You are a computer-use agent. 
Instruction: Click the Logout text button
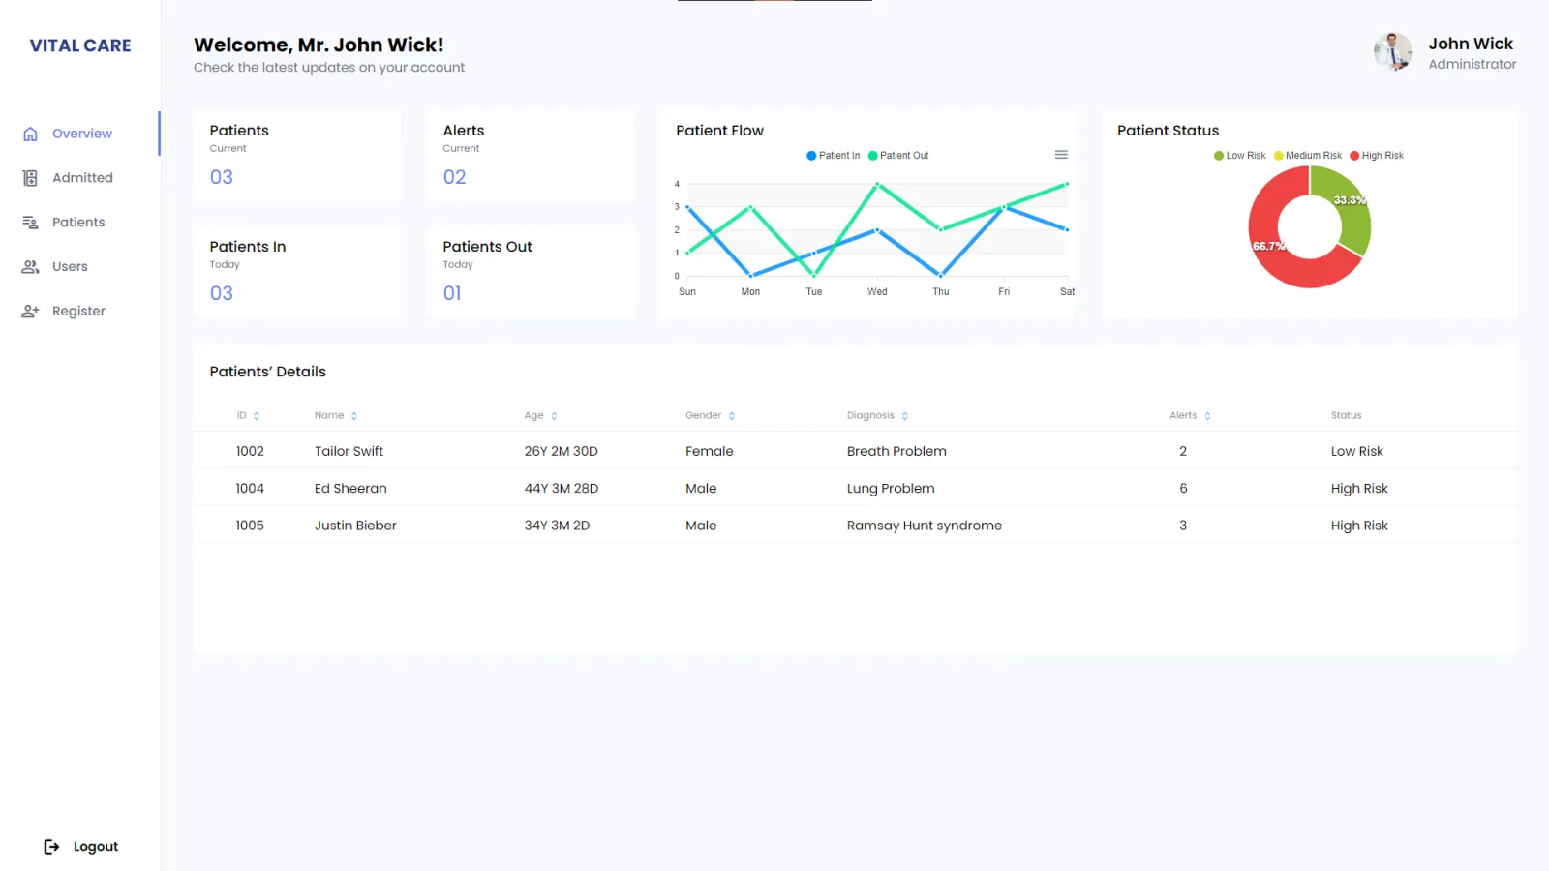pyautogui.click(x=96, y=847)
